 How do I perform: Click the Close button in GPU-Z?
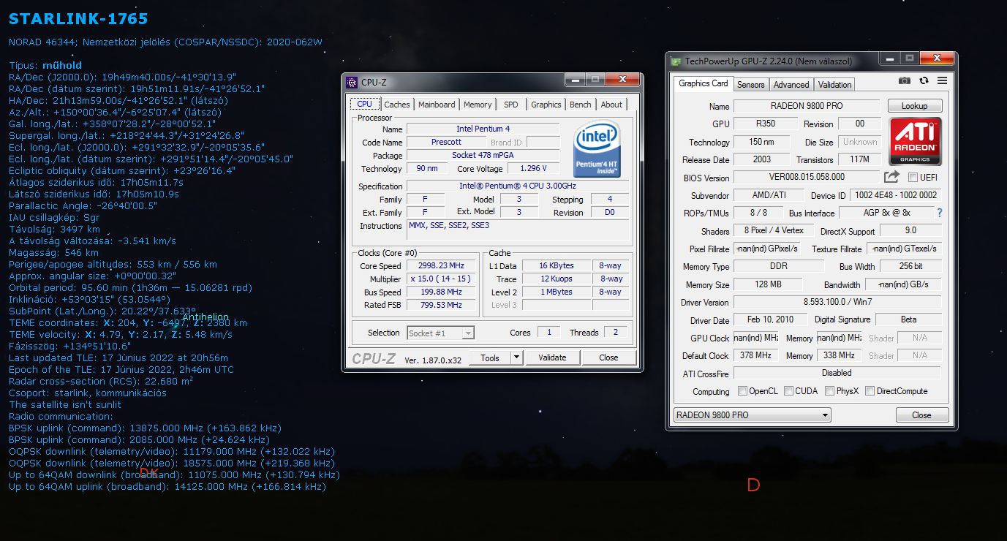[921, 415]
